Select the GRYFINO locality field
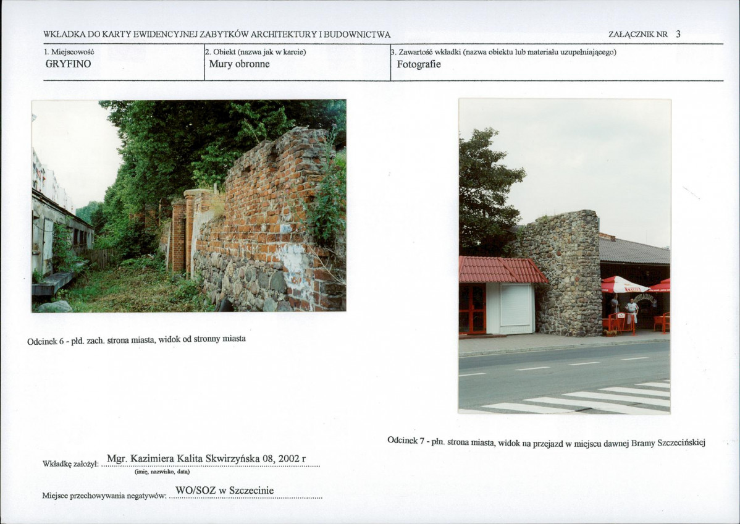Viewport: 740px width, 524px height. click(124, 62)
